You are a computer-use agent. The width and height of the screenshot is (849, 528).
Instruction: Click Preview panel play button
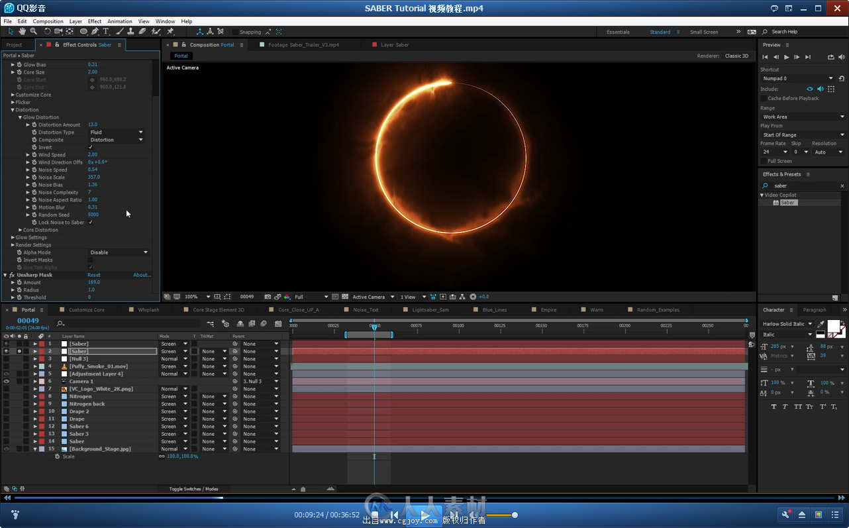click(786, 57)
